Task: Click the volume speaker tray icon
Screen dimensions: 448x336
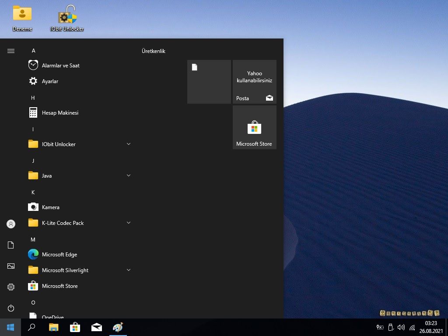Action: (401, 327)
